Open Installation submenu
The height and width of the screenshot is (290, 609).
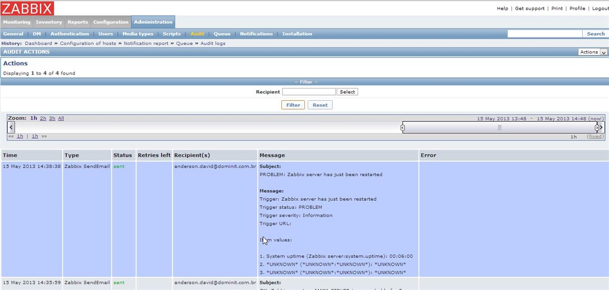click(x=297, y=34)
